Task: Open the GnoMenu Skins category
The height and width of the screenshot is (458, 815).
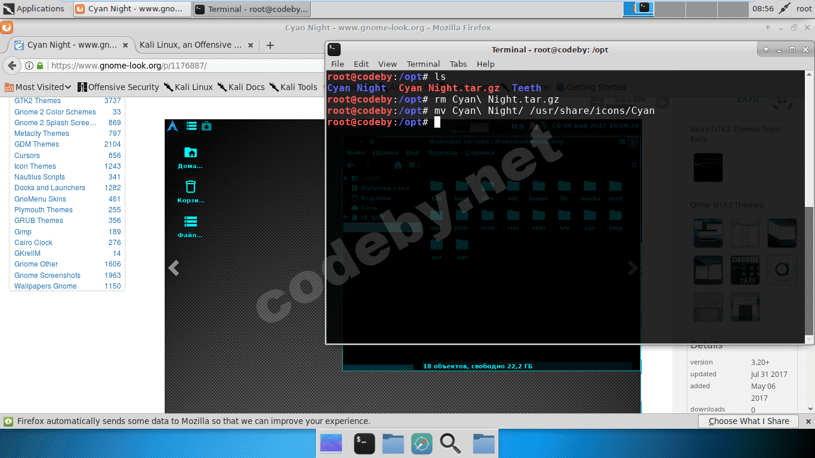Action: pyautogui.click(x=40, y=199)
